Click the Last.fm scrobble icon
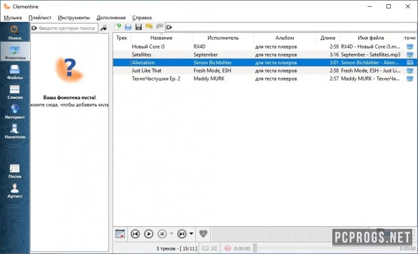The width and height of the screenshot is (418, 254). tap(227, 248)
